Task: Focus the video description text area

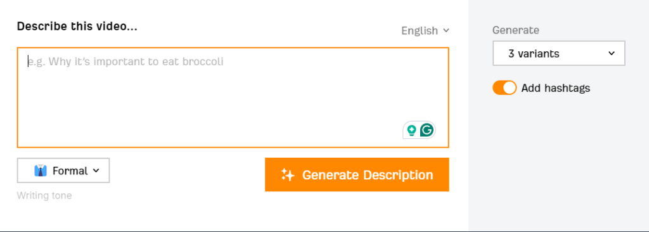Action: click(x=233, y=98)
